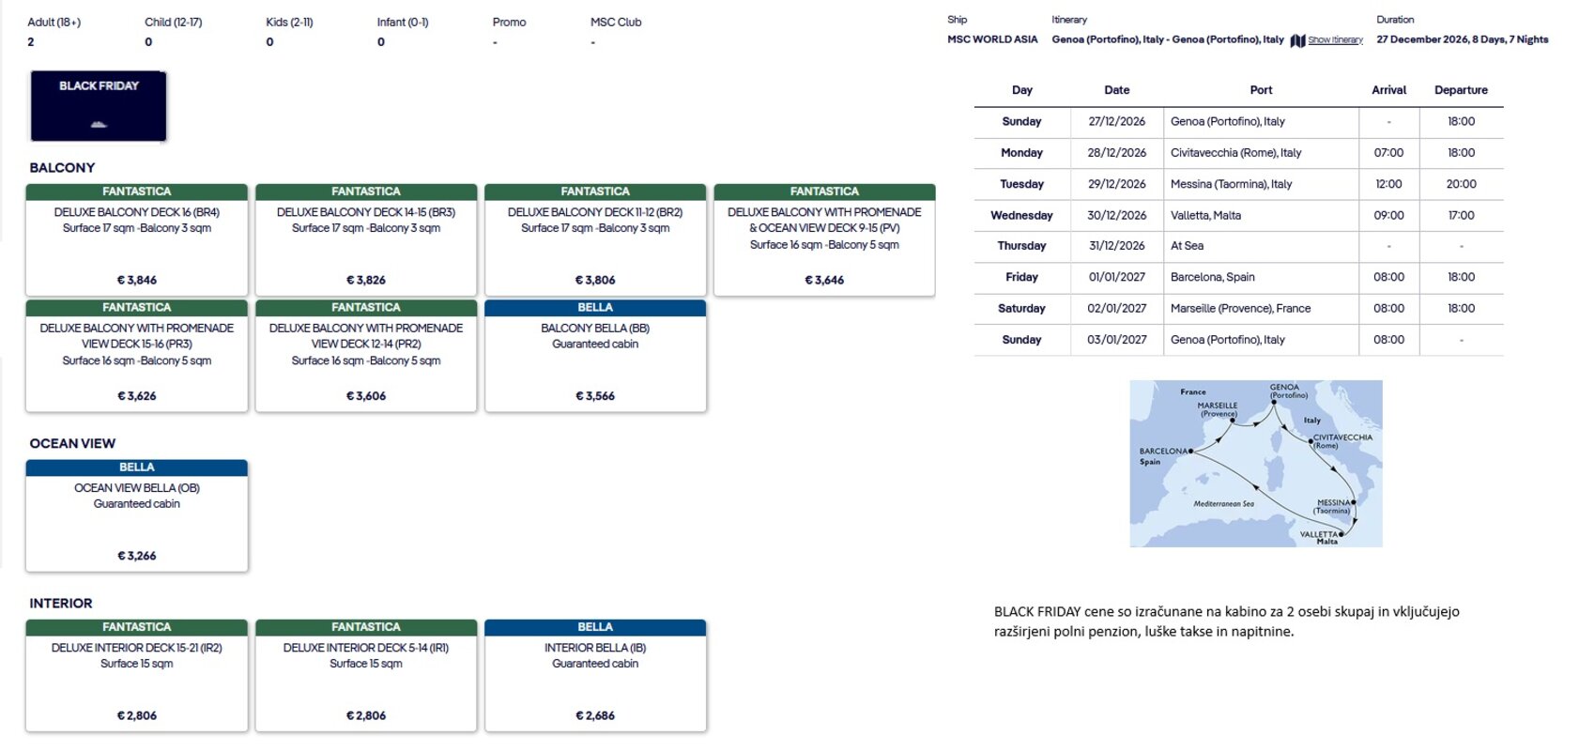This screenshot has width=1579, height=751.
Task: Click the Barcelona, Spain itinerary row
Action: coord(1239,277)
